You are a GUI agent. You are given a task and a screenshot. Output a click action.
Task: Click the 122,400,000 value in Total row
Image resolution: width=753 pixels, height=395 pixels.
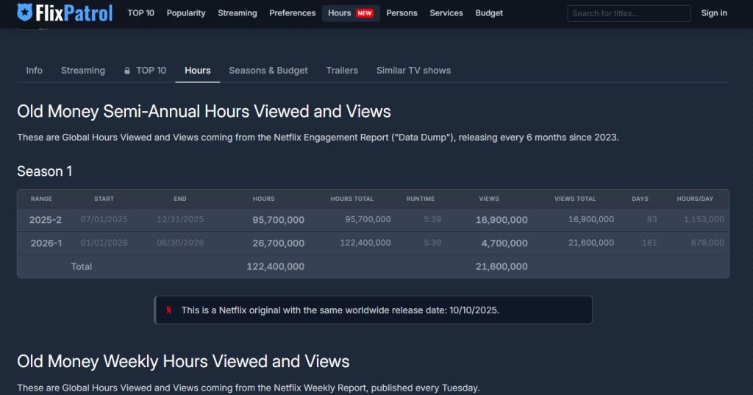pyautogui.click(x=276, y=266)
